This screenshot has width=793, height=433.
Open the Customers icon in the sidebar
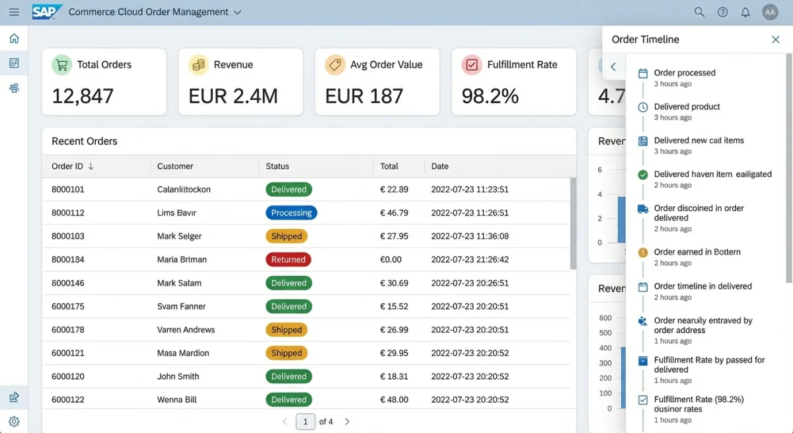point(14,87)
